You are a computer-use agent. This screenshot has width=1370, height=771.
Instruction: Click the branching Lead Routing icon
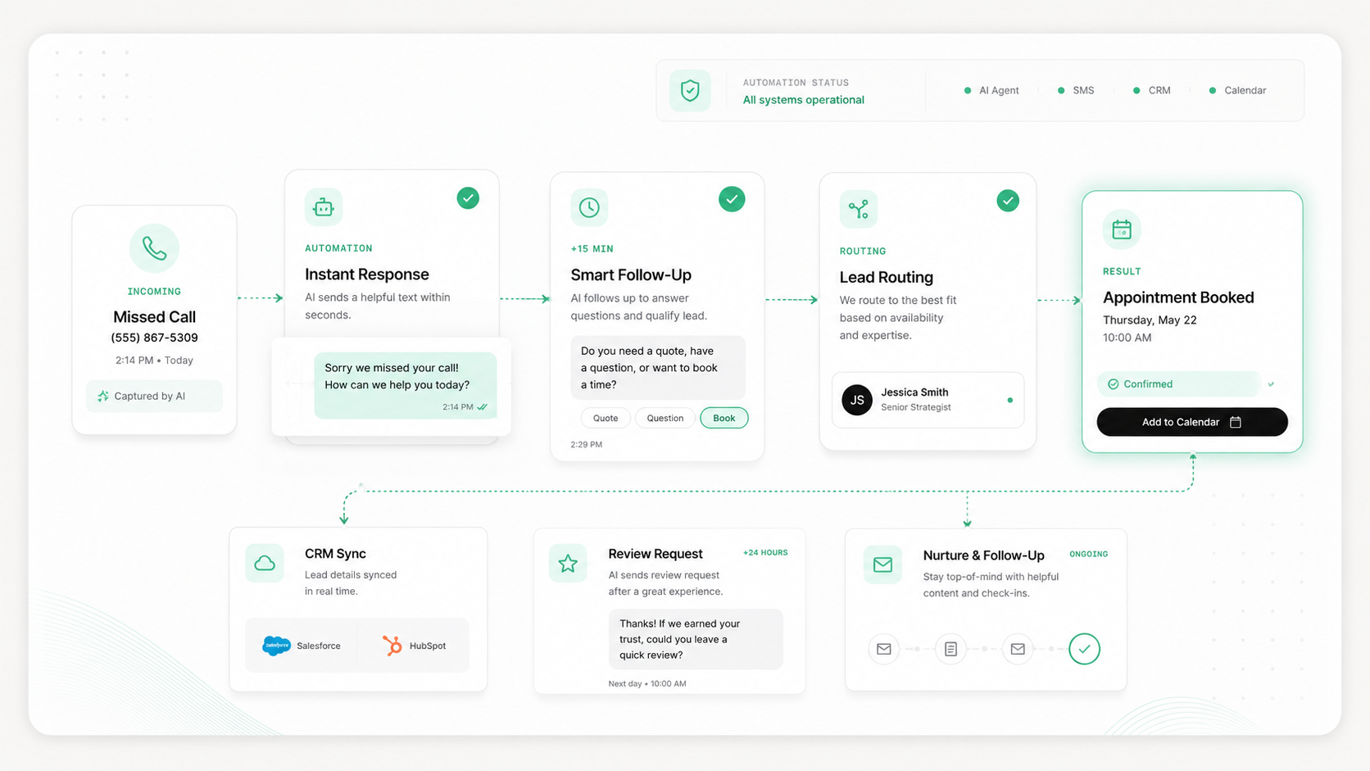click(x=859, y=209)
